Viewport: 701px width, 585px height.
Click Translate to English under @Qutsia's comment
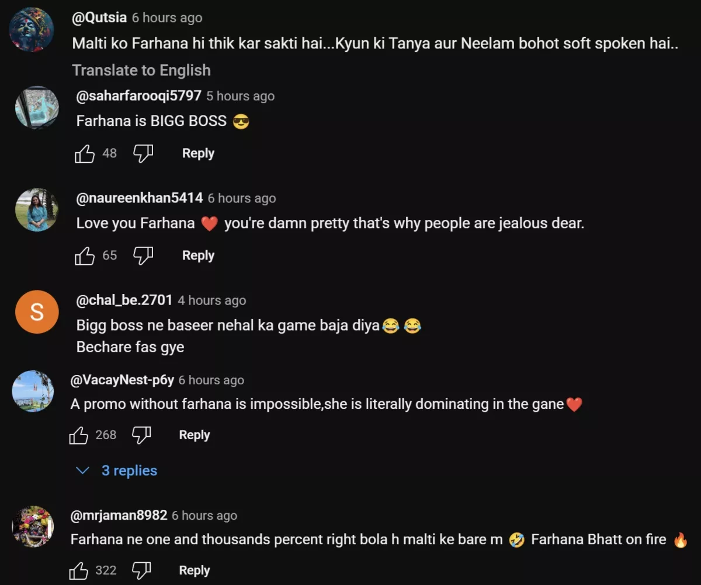141,71
